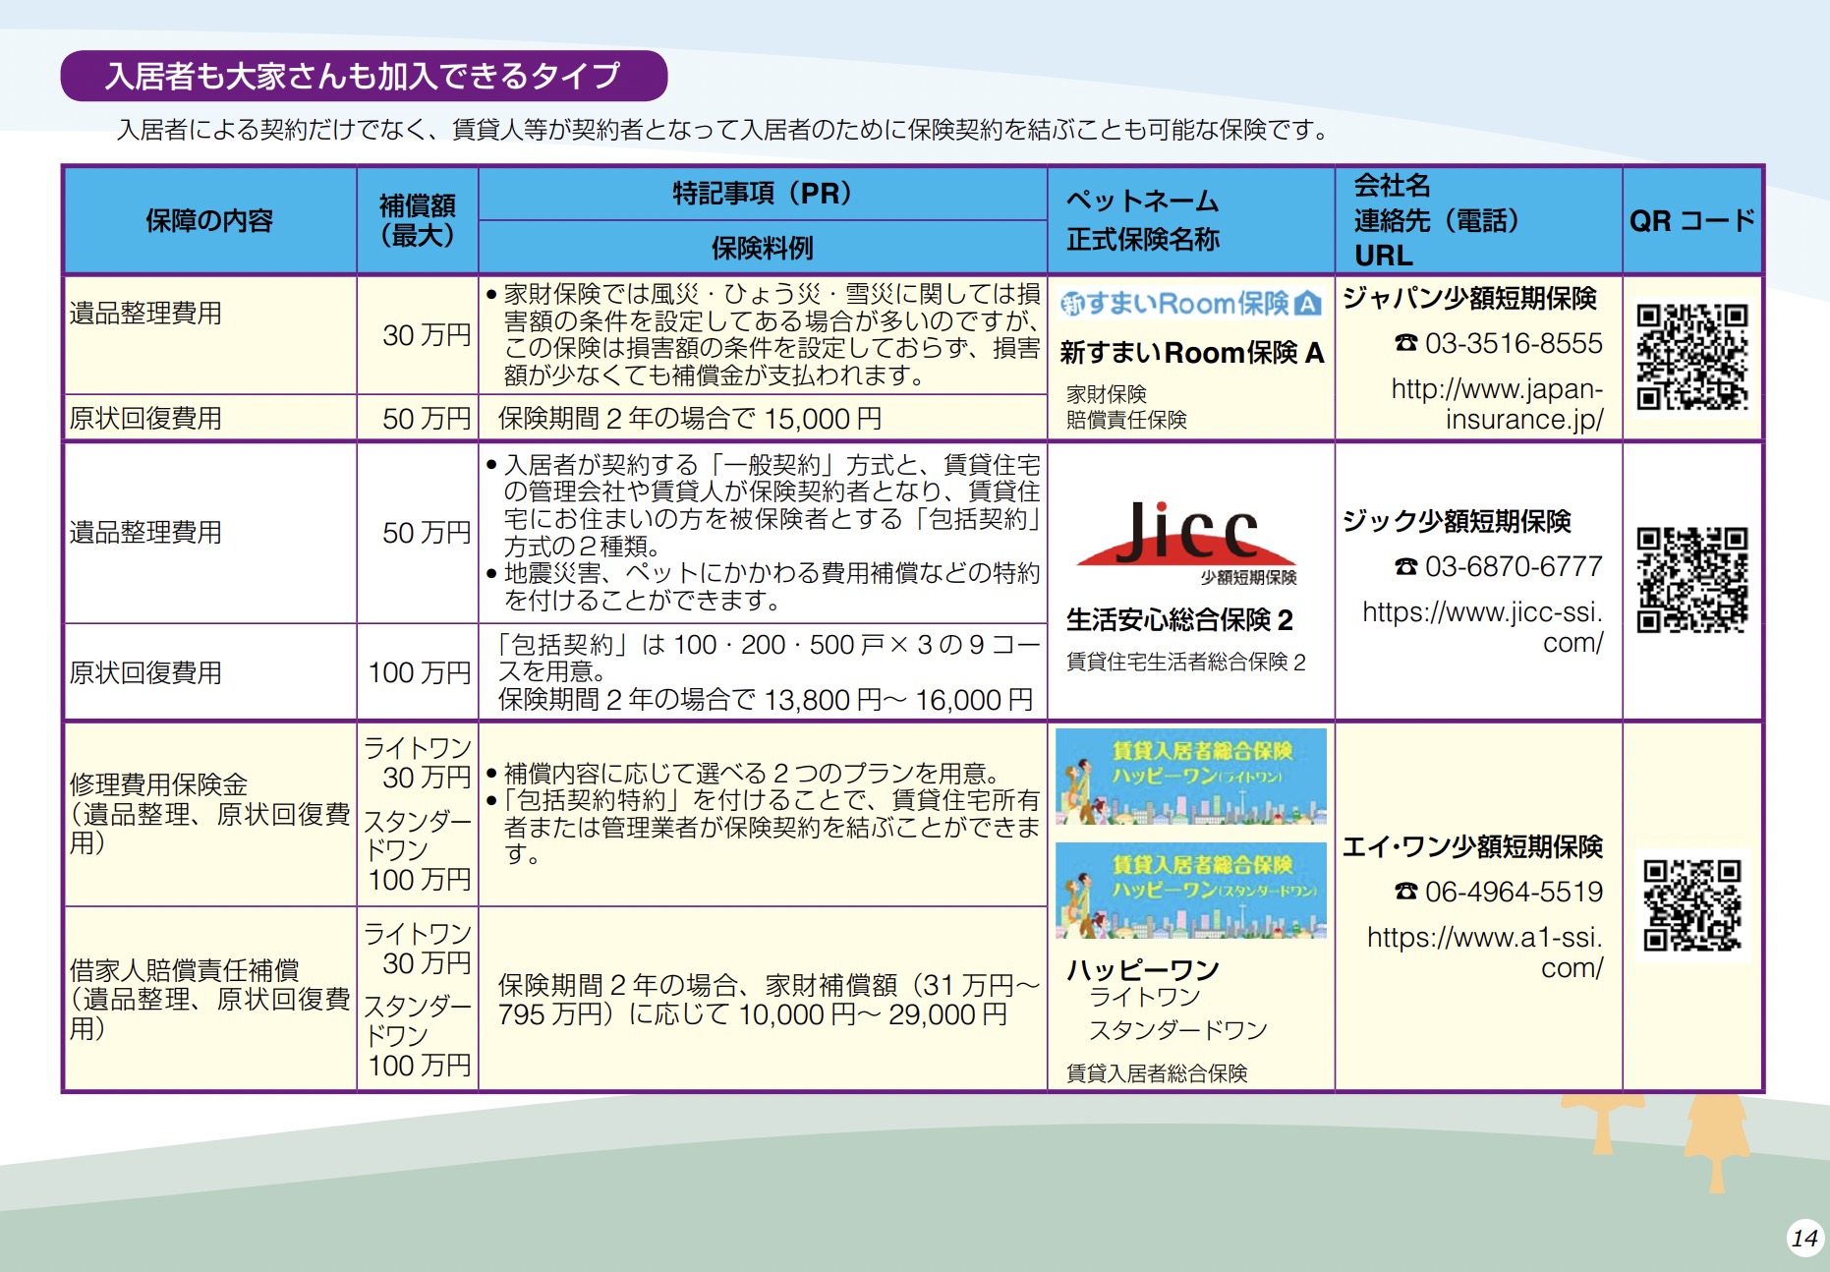Click company name ジャパン少額短期保険
Viewport: 1830px width, 1272px height.
click(1469, 298)
